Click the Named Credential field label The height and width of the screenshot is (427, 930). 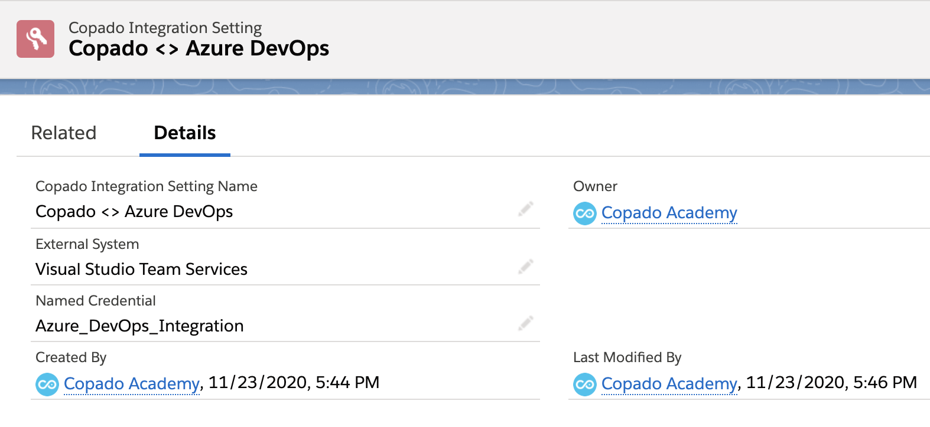[96, 301]
